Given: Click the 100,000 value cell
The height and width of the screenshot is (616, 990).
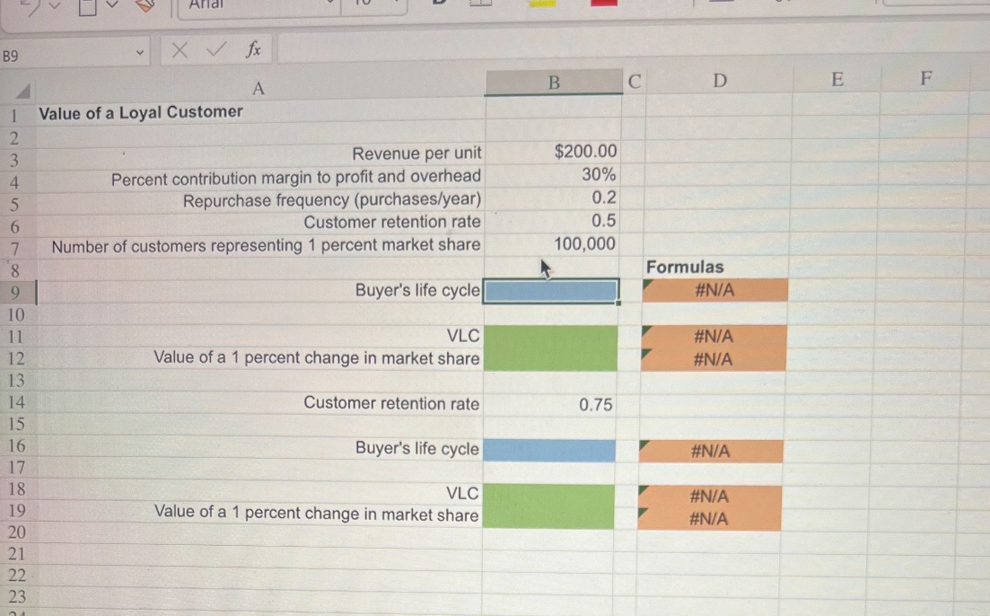Looking at the screenshot, I should [x=554, y=244].
